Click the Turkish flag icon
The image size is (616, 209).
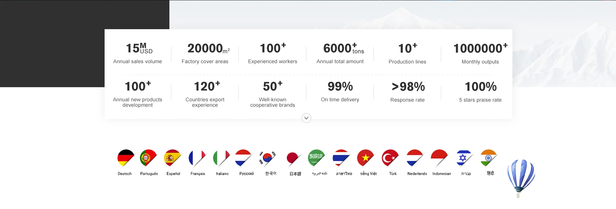pos(390,158)
